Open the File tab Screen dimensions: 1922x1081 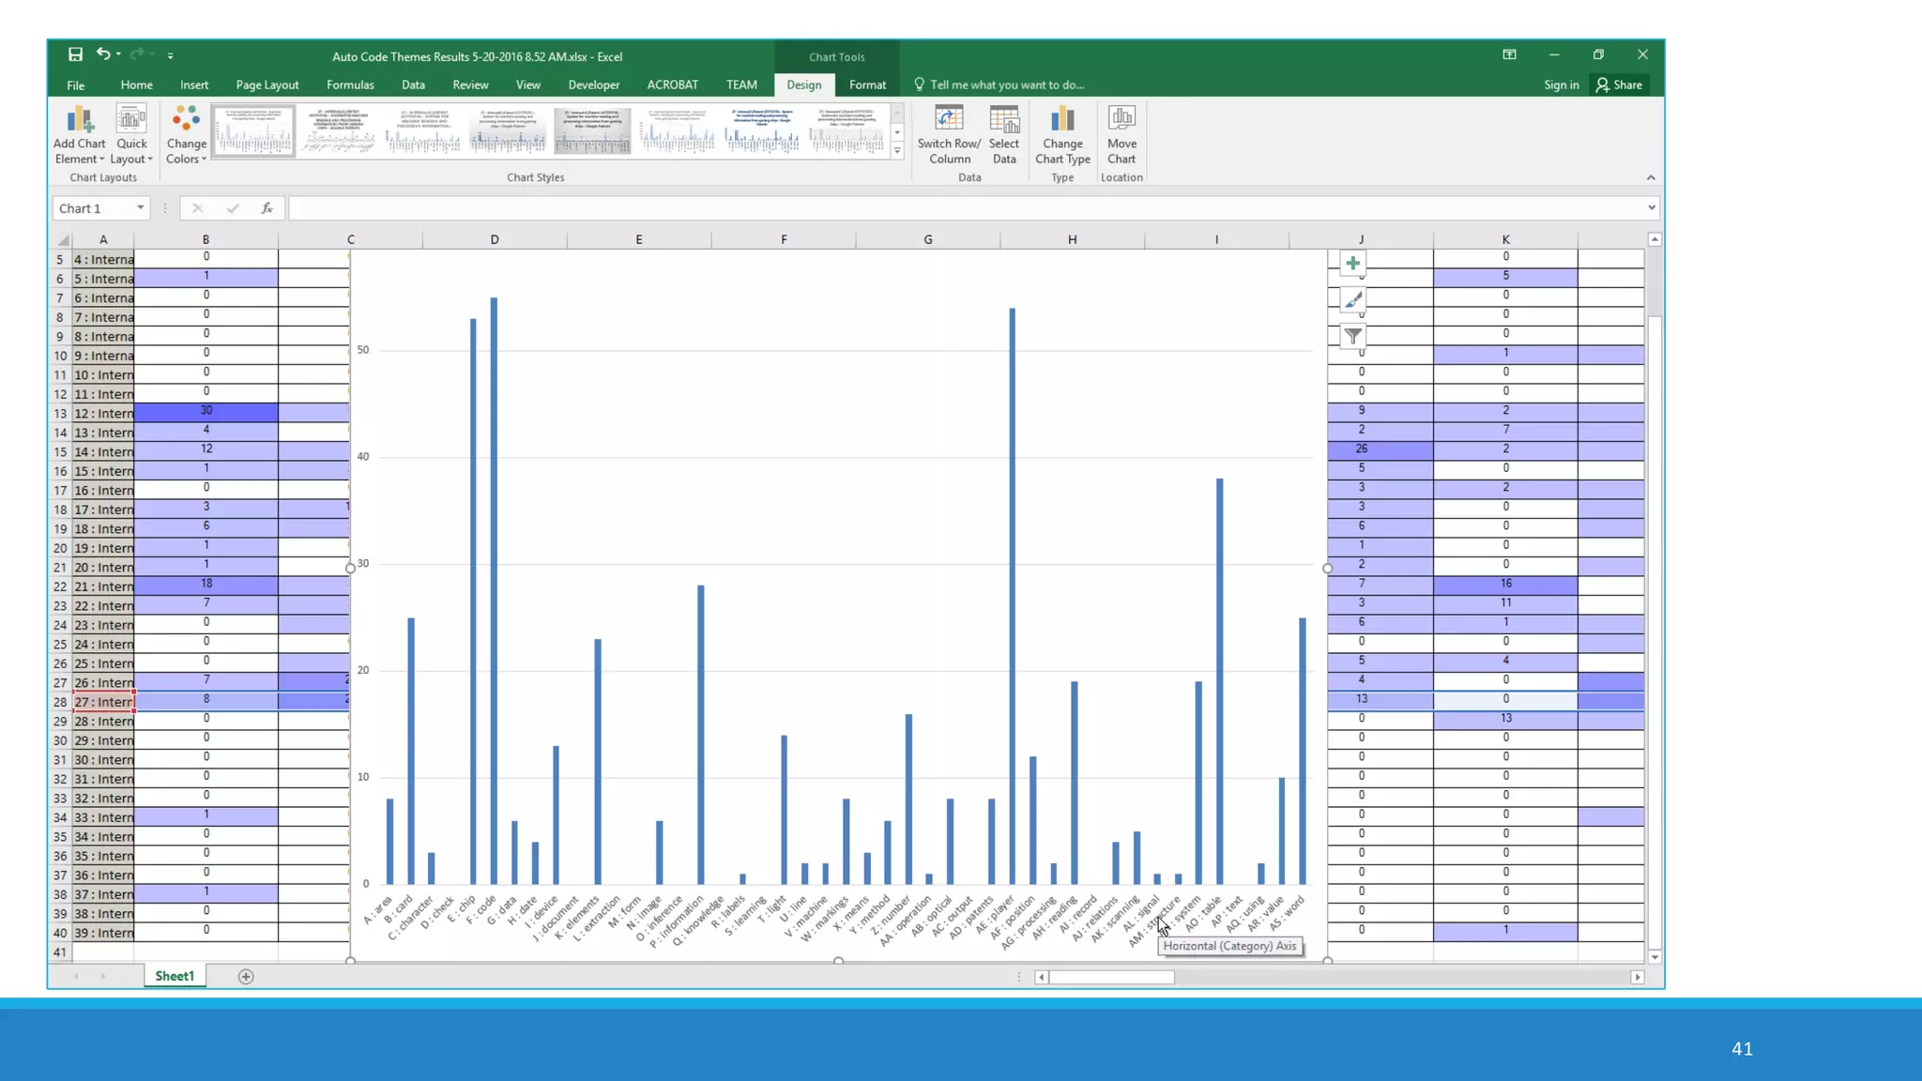tap(76, 84)
